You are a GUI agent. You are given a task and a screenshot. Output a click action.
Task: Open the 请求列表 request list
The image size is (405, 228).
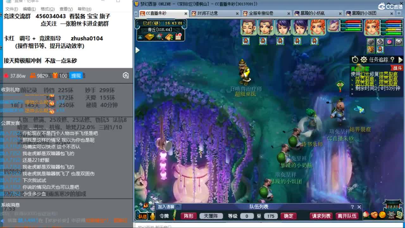321,216
